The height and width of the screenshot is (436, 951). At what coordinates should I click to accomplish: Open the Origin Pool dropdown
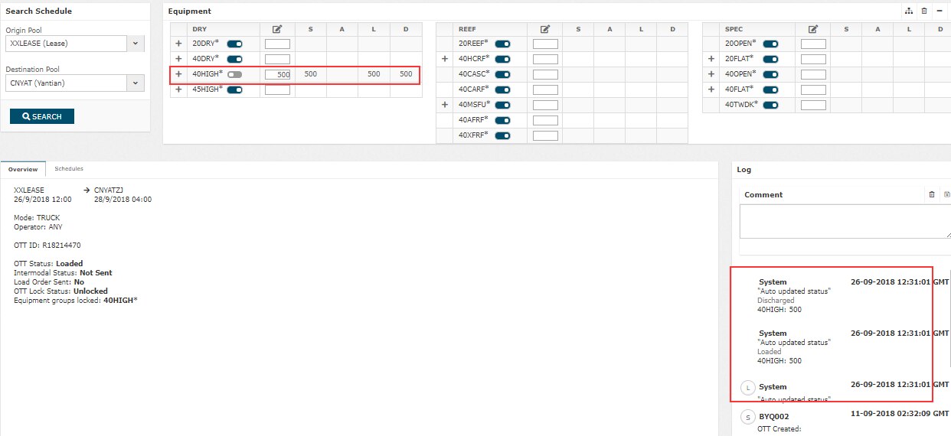(136, 44)
